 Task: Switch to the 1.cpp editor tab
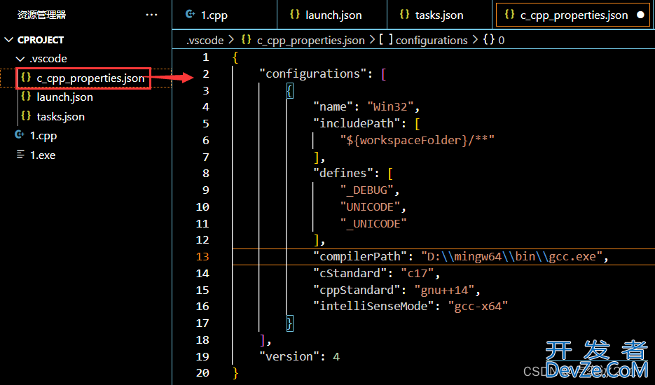tap(225, 15)
